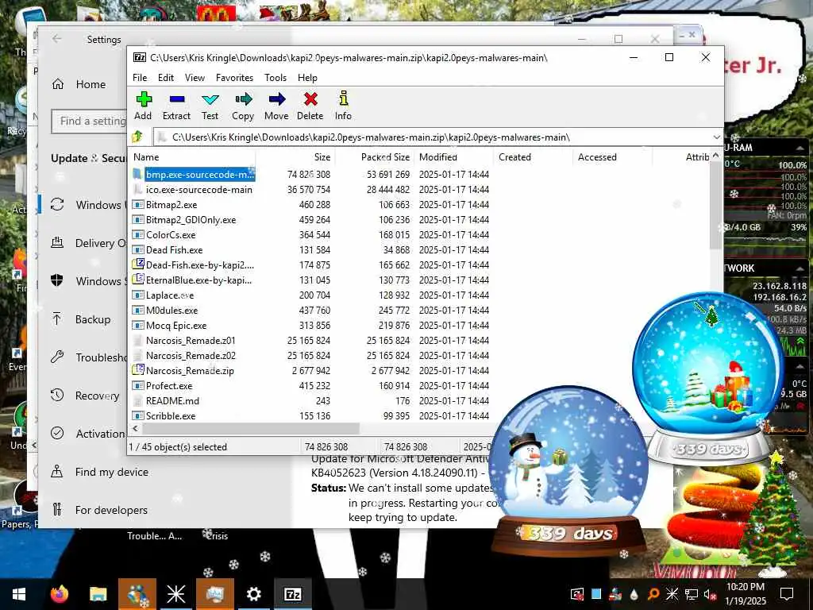
Task: Sort by the Modified column header
Action: click(x=453, y=157)
